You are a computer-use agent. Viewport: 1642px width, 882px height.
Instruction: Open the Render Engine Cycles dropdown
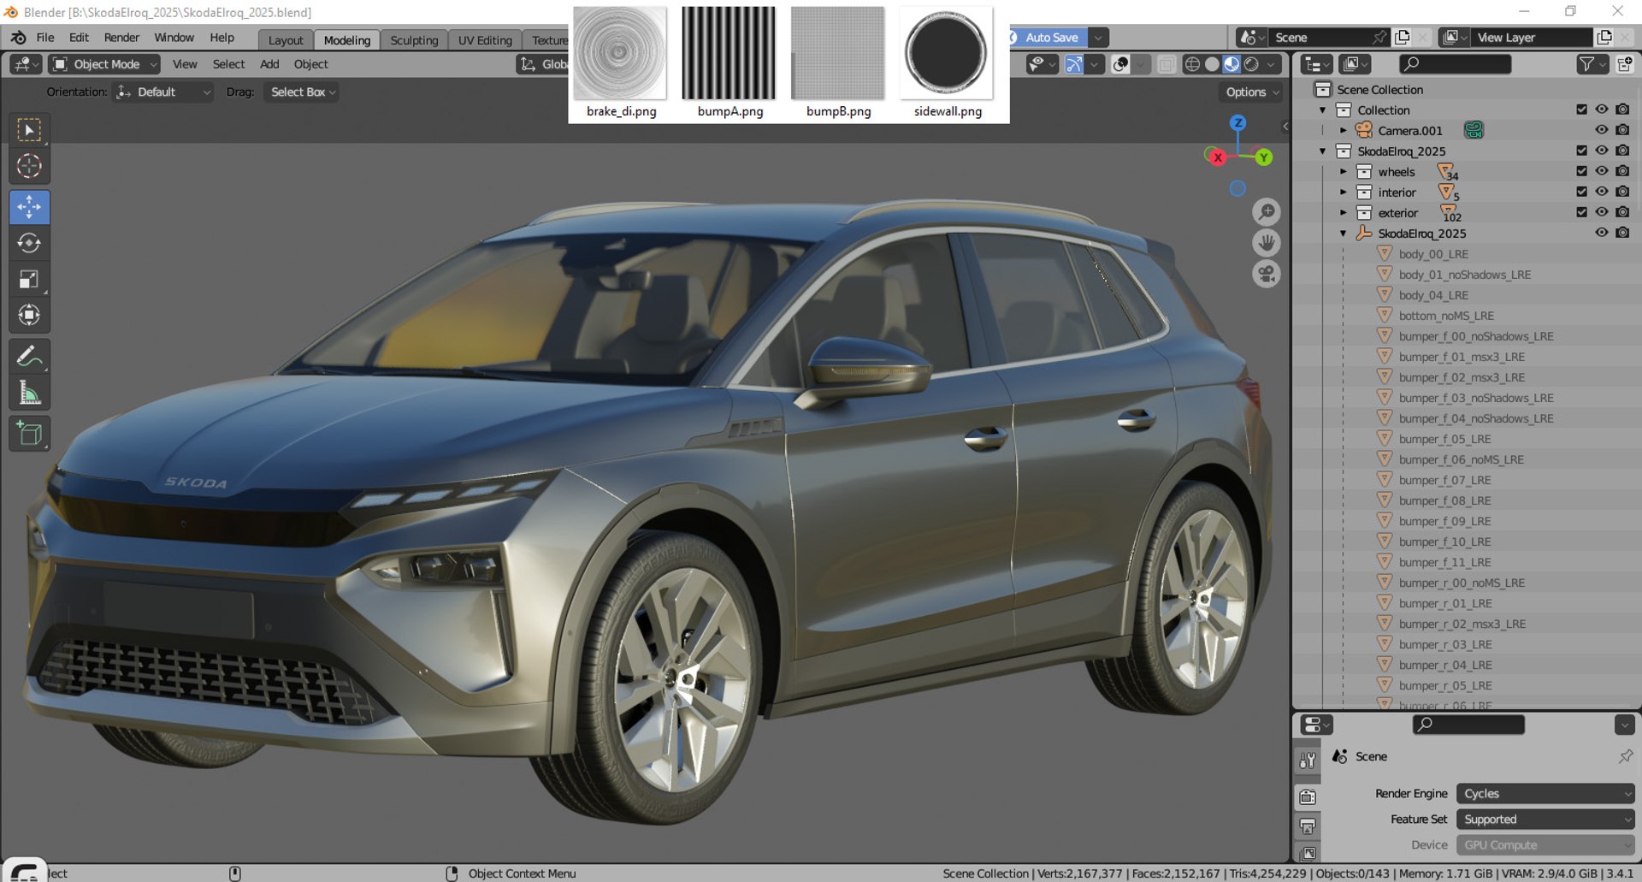coord(1545,794)
